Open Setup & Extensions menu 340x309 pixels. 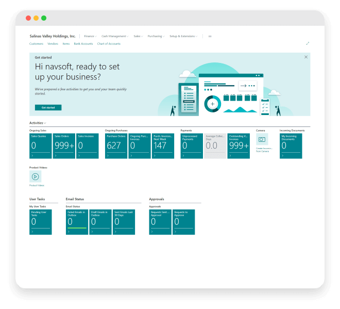coord(183,36)
